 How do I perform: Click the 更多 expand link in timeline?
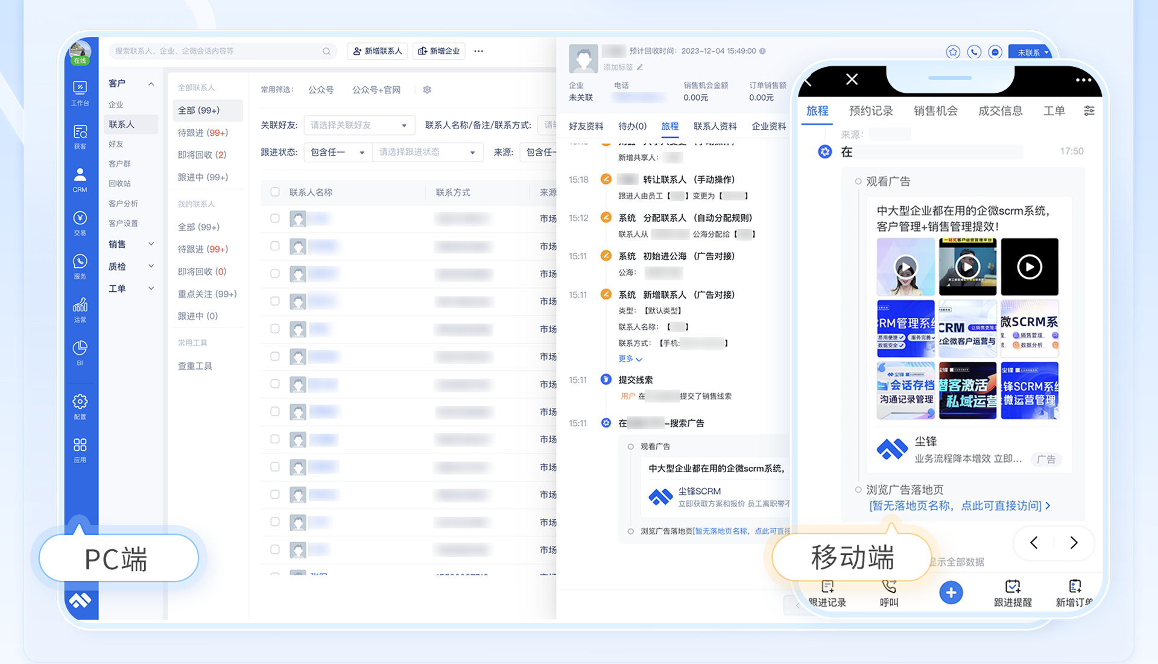[630, 359]
